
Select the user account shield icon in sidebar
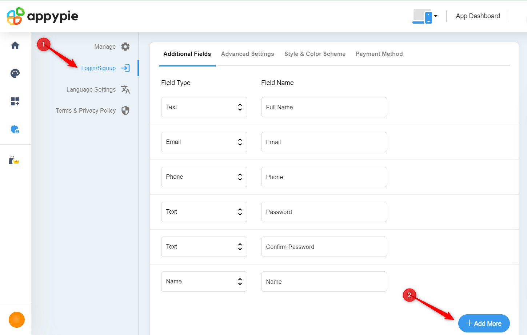15,130
